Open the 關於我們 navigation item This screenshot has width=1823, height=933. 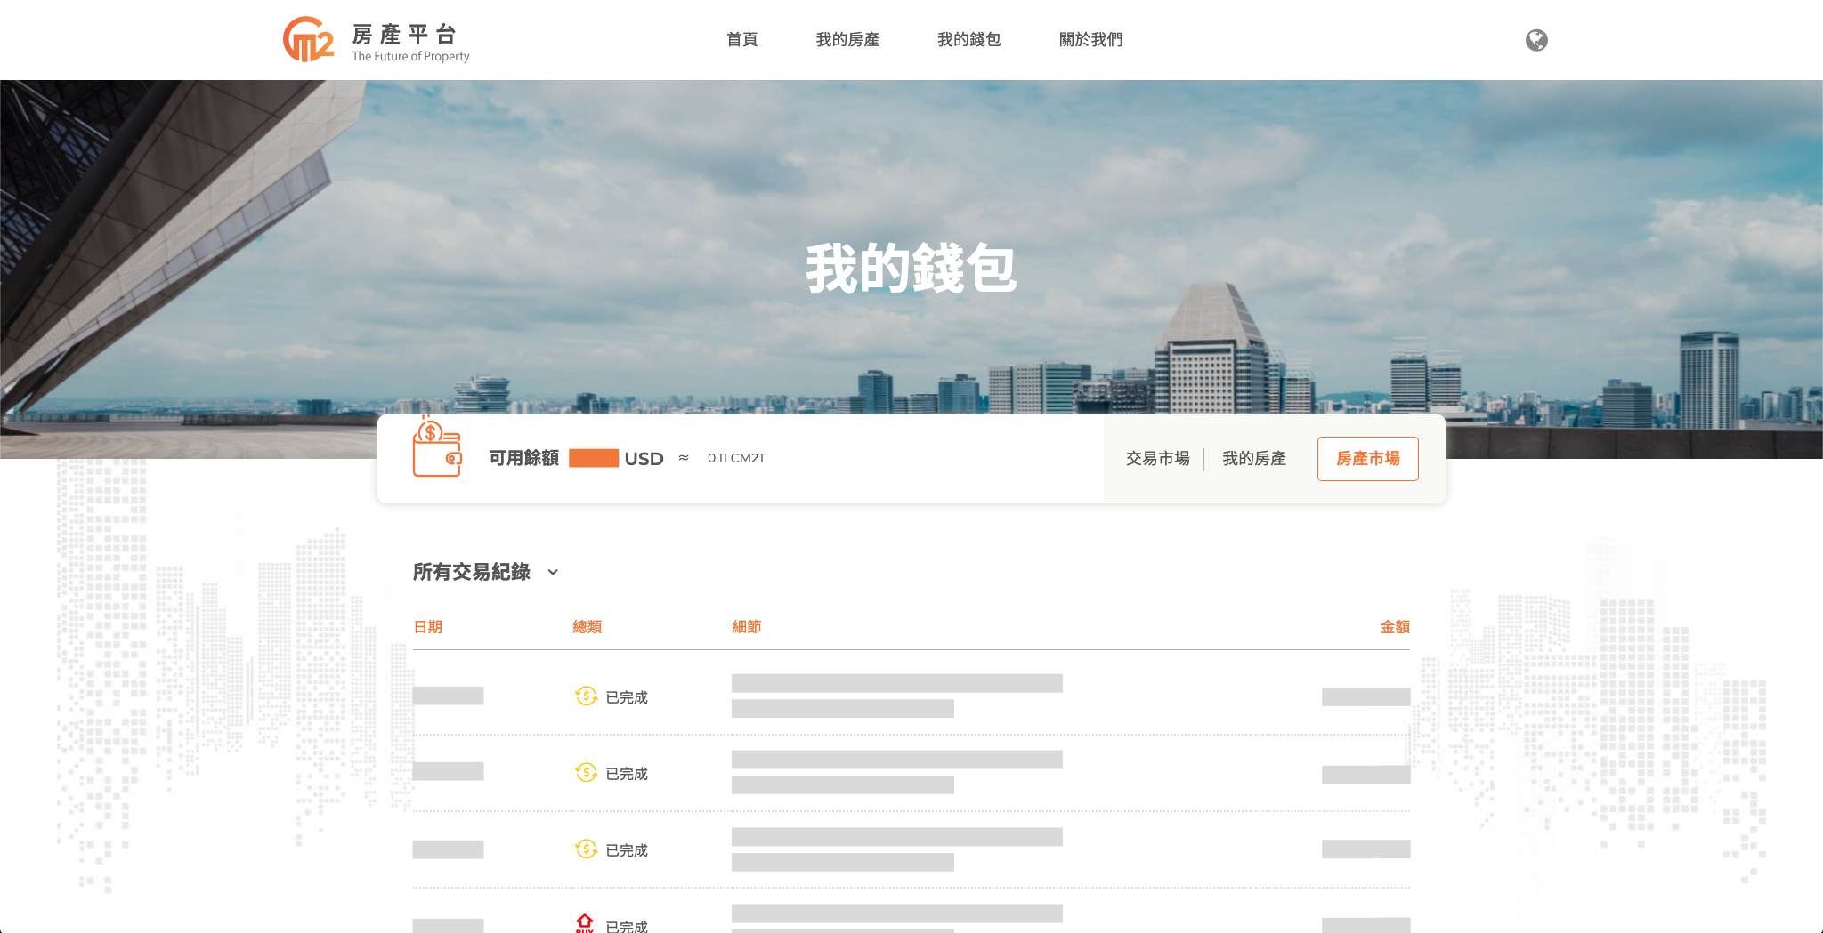[x=1090, y=40]
